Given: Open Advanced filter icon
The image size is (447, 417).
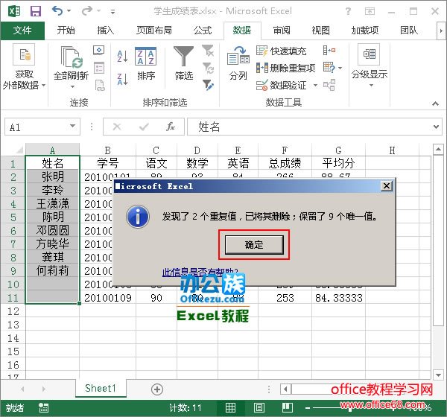Looking at the screenshot, I should pos(208,85).
